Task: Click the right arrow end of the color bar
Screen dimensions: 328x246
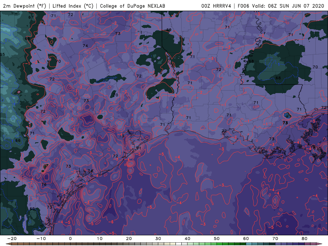Action: (319, 244)
